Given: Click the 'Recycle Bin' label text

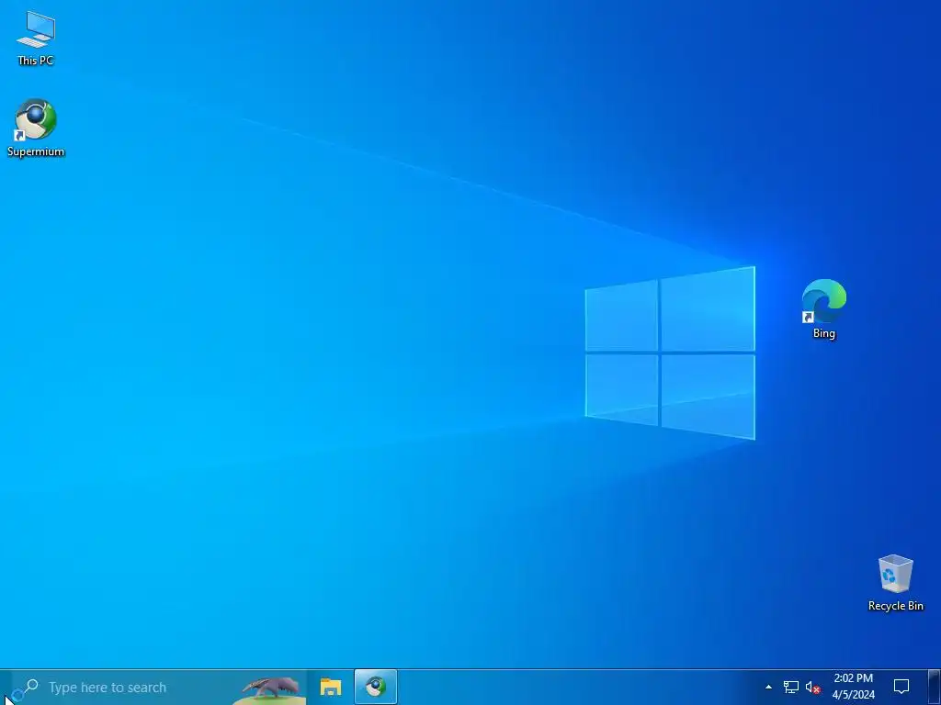Looking at the screenshot, I should [x=895, y=606].
